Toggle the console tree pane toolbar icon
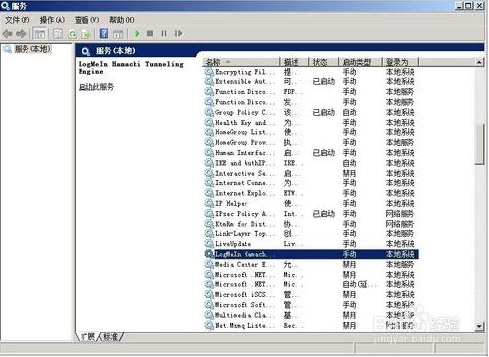This screenshot has width=489, height=357. click(x=40, y=34)
